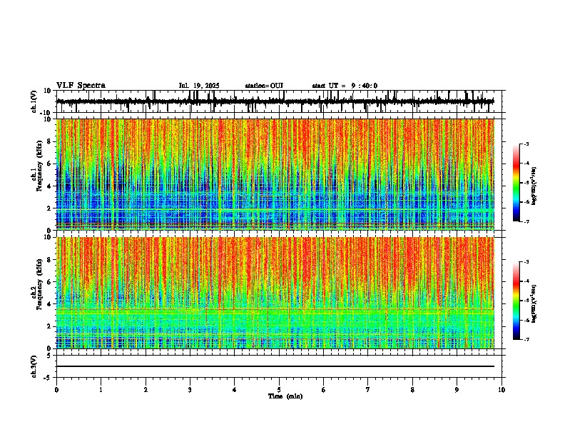Image resolution: width=565 pixels, height=437 pixels.
Task: Click time axis tick label "0"
Action: point(56,390)
